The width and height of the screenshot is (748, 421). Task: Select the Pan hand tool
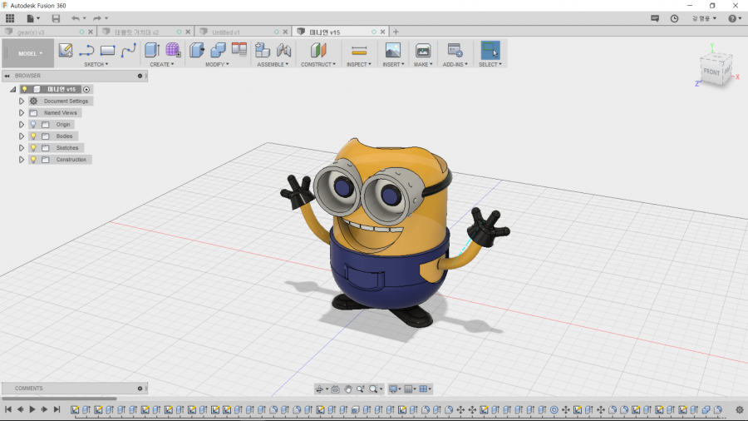point(348,389)
